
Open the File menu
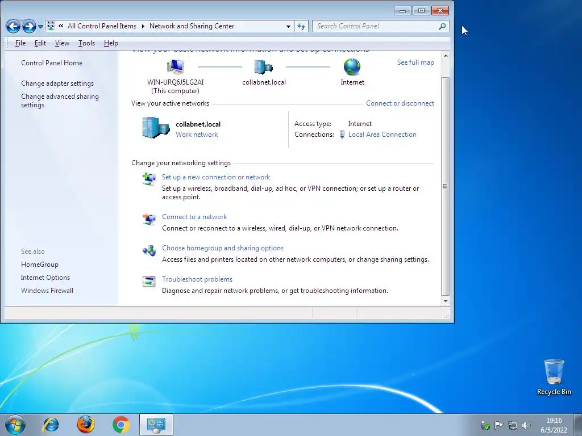click(20, 43)
